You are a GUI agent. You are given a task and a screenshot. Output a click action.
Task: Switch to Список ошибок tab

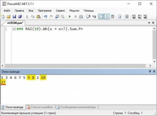coord(40,107)
